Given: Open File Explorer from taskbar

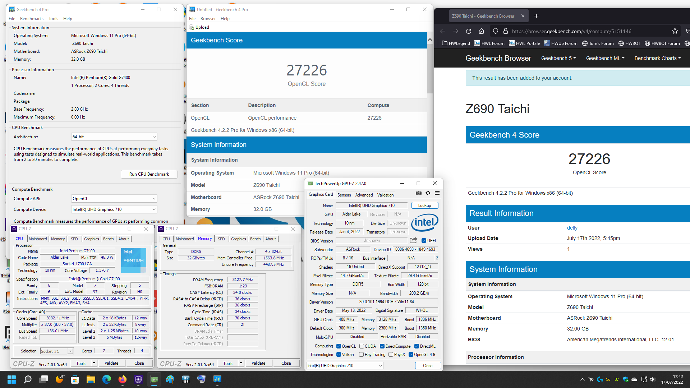Looking at the screenshot, I should coord(91,379).
